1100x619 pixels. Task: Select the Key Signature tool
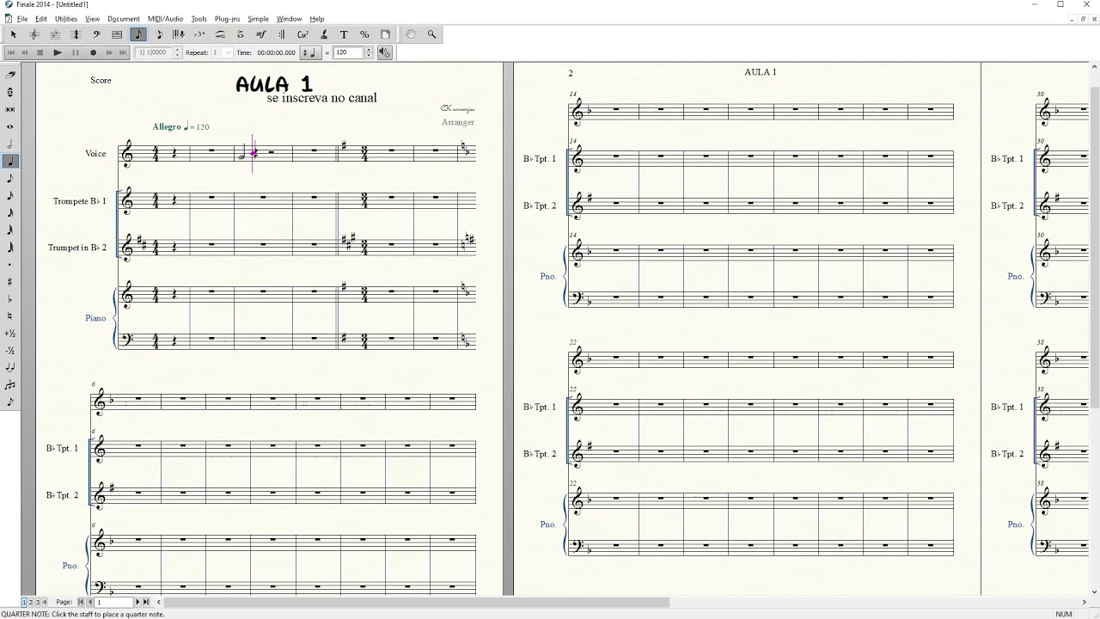(x=55, y=34)
